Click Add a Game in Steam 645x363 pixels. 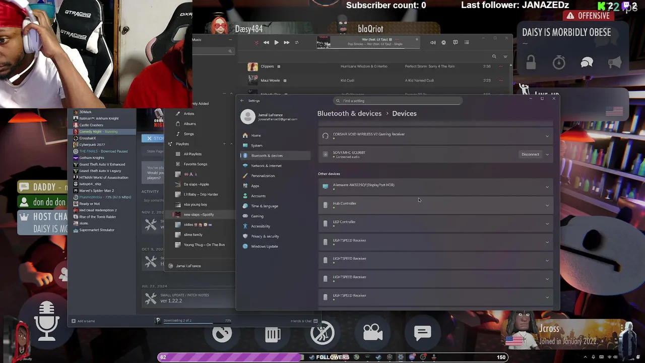click(83, 321)
